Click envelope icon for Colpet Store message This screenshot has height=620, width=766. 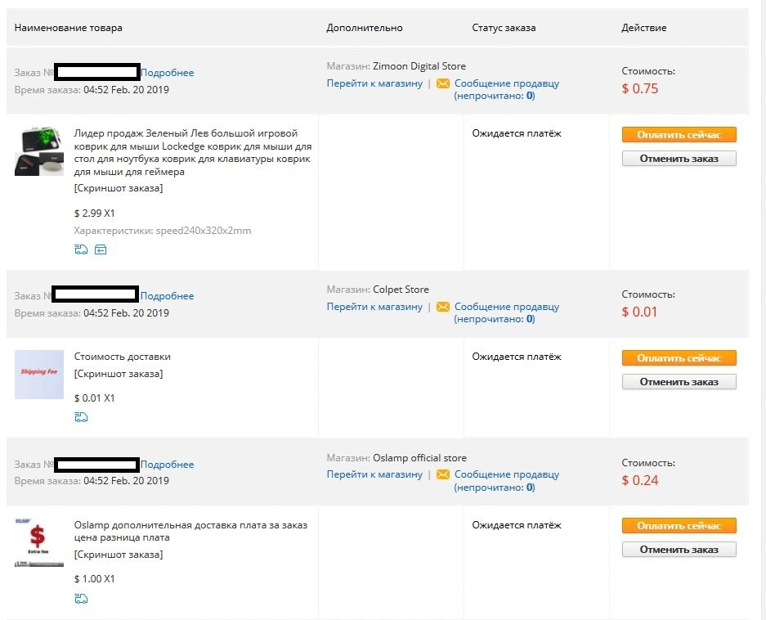pos(442,307)
